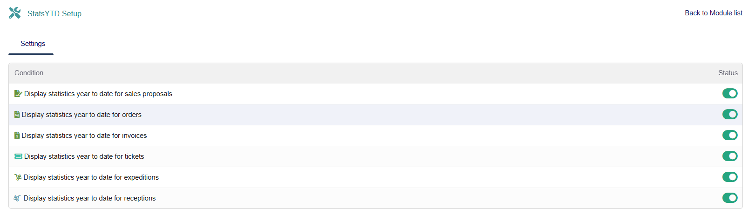Click the orders document icon
Image resolution: width=755 pixels, height=214 pixels.
(17, 115)
